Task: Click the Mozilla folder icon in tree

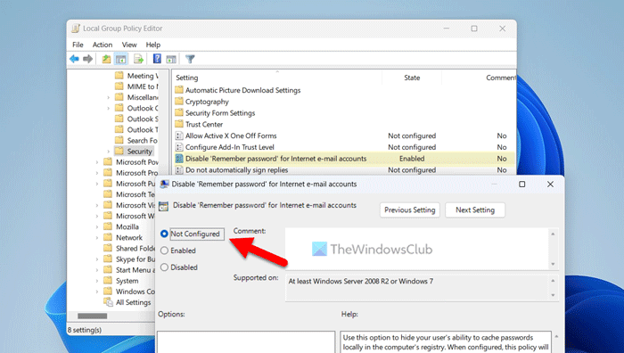Action: [108, 226]
